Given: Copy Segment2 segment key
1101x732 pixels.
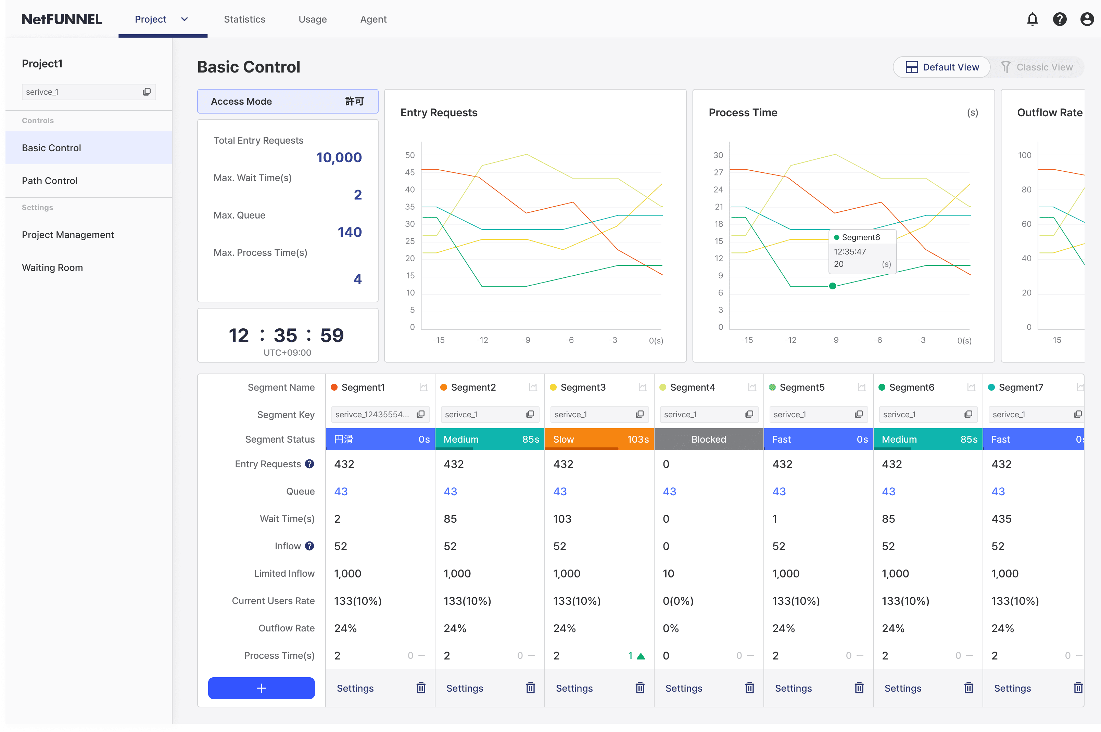Looking at the screenshot, I should point(530,415).
